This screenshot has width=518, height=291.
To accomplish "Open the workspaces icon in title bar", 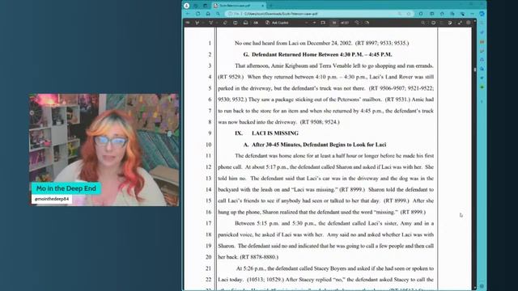I will 196,6.
